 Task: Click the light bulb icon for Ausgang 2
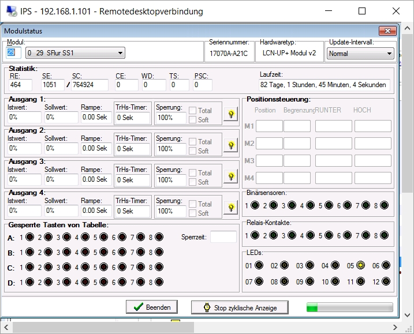tap(231, 145)
